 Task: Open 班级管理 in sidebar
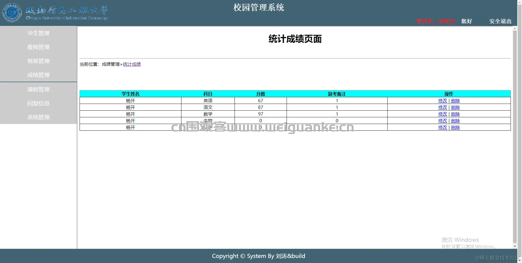(x=38, y=61)
